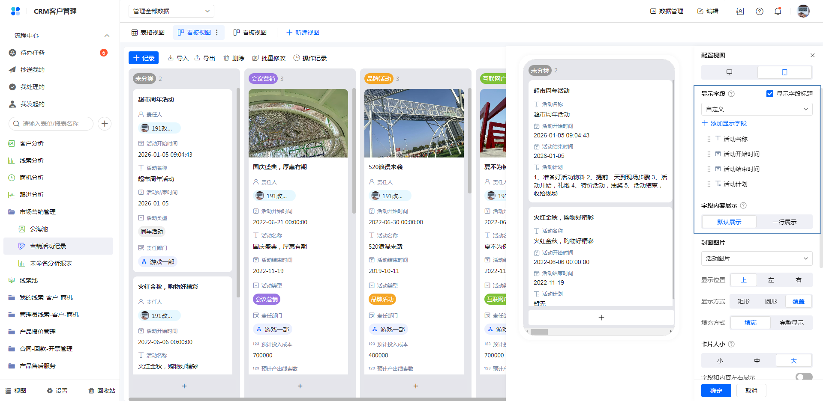Uncheck the 显示字段标题 checkbox
The image size is (823, 401).
point(770,94)
